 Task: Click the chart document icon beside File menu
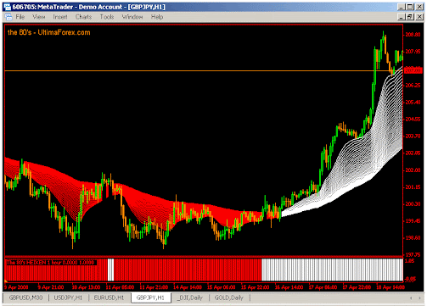pos(8,17)
